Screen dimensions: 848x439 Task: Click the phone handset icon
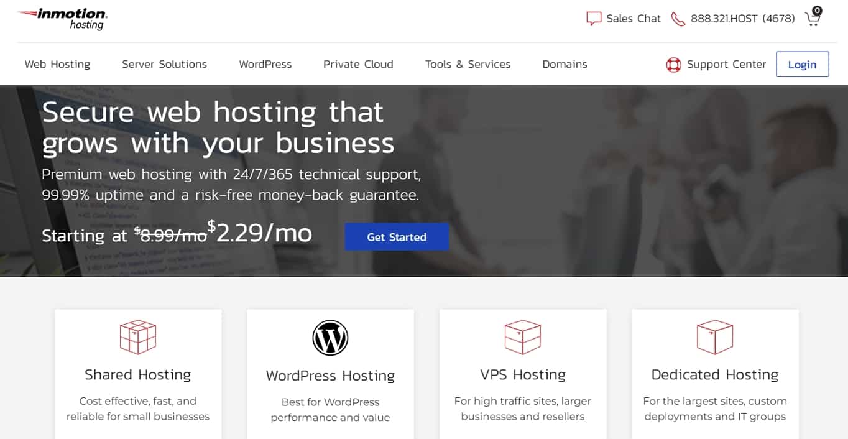tap(678, 19)
